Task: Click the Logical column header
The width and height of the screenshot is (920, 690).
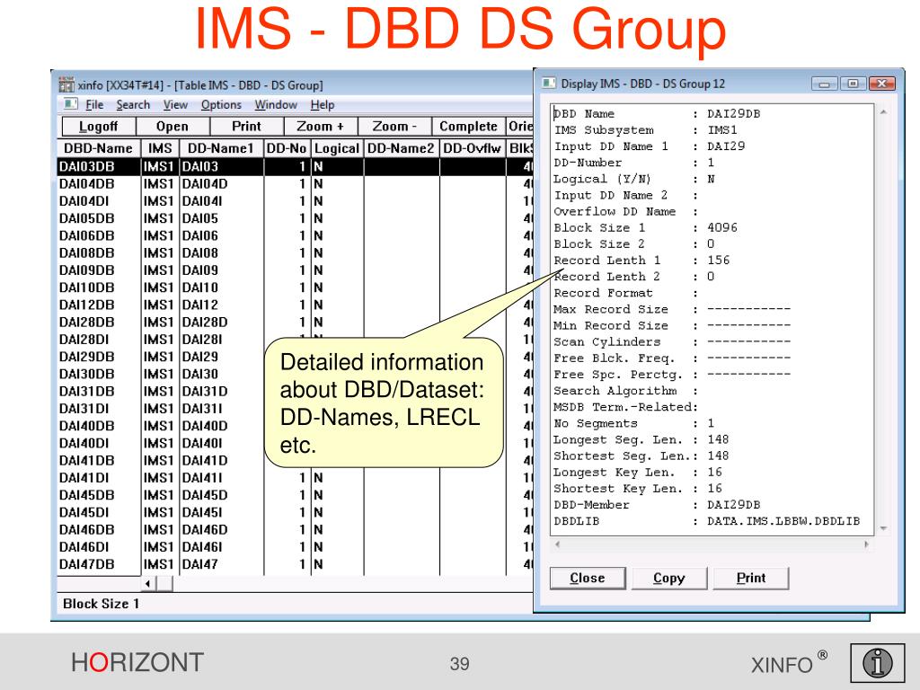Action: pyautogui.click(x=337, y=148)
